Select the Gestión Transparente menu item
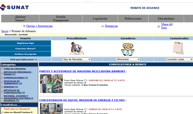The image size is (193, 114). (61, 19)
